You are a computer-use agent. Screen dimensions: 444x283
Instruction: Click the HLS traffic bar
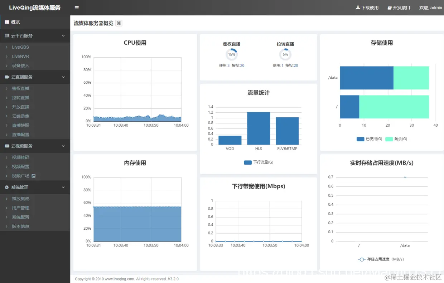pyautogui.click(x=259, y=128)
